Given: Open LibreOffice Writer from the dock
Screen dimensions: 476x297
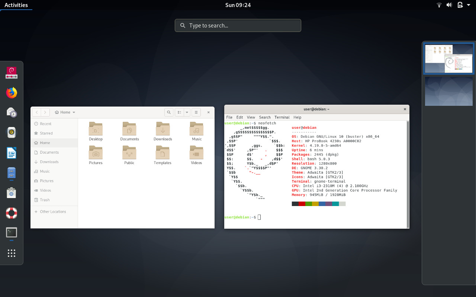Looking at the screenshot, I should (x=12, y=153).
